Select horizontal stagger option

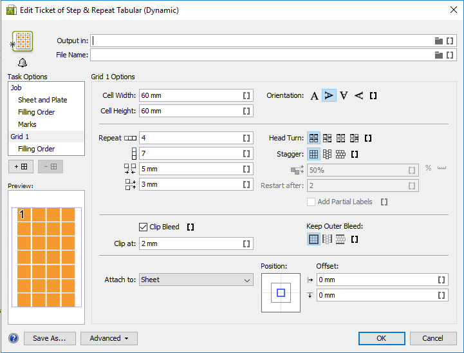340,154
